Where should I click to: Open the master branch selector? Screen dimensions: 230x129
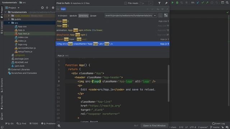215,127
